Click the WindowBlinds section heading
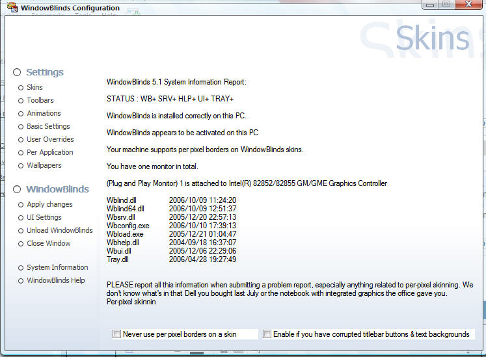Image resolution: width=486 pixels, height=357 pixels. pos(58,189)
